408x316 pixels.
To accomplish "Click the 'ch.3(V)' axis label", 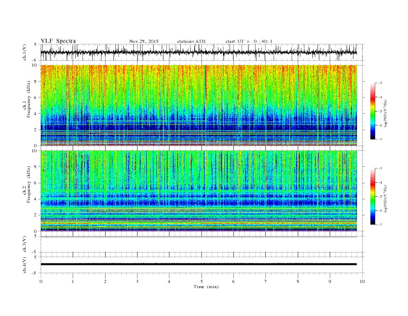I will pyautogui.click(x=25, y=244).
